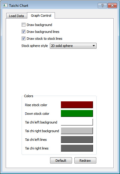Click the Tai chi right background swatch
Viewport: 120px width, 174px height.
pyautogui.click(x=77, y=131)
